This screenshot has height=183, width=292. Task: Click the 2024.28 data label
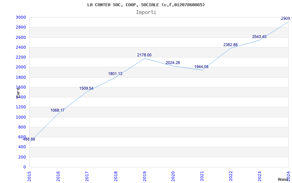click(173, 63)
